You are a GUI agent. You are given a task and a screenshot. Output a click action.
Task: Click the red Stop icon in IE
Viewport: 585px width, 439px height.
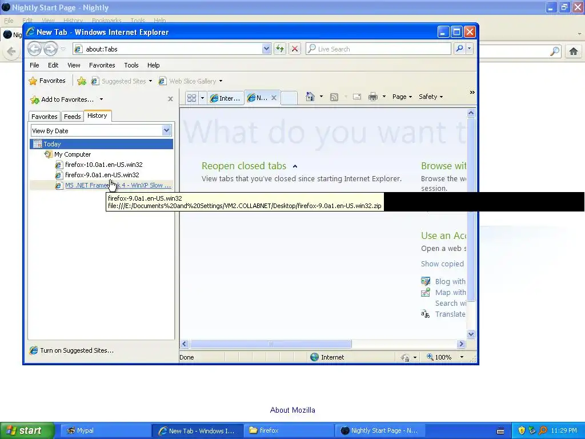[x=295, y=49]
